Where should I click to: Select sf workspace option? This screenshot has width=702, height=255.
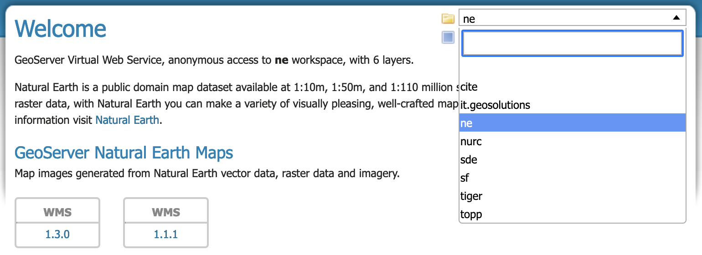(573, 178)
